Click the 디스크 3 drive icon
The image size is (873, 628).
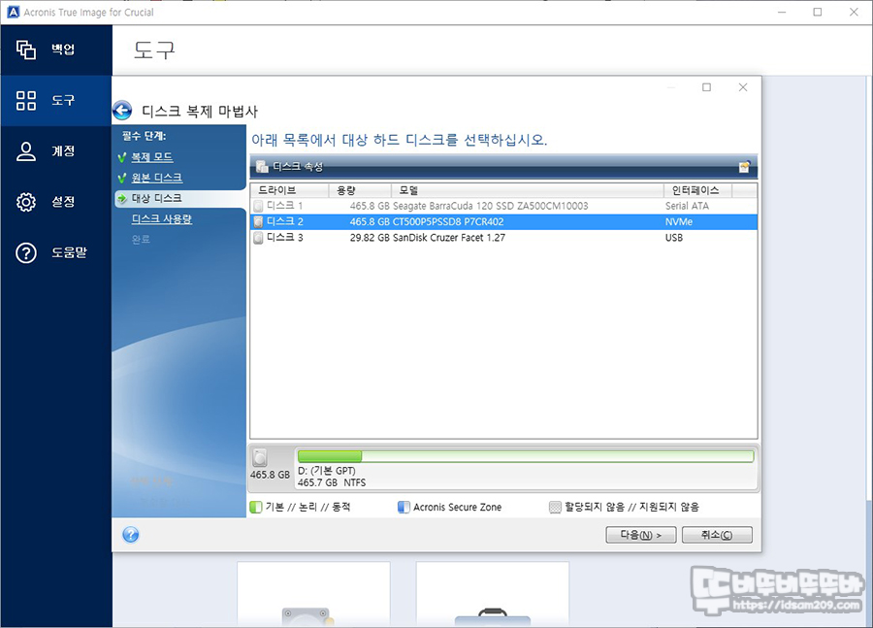[x=258, y=238]
